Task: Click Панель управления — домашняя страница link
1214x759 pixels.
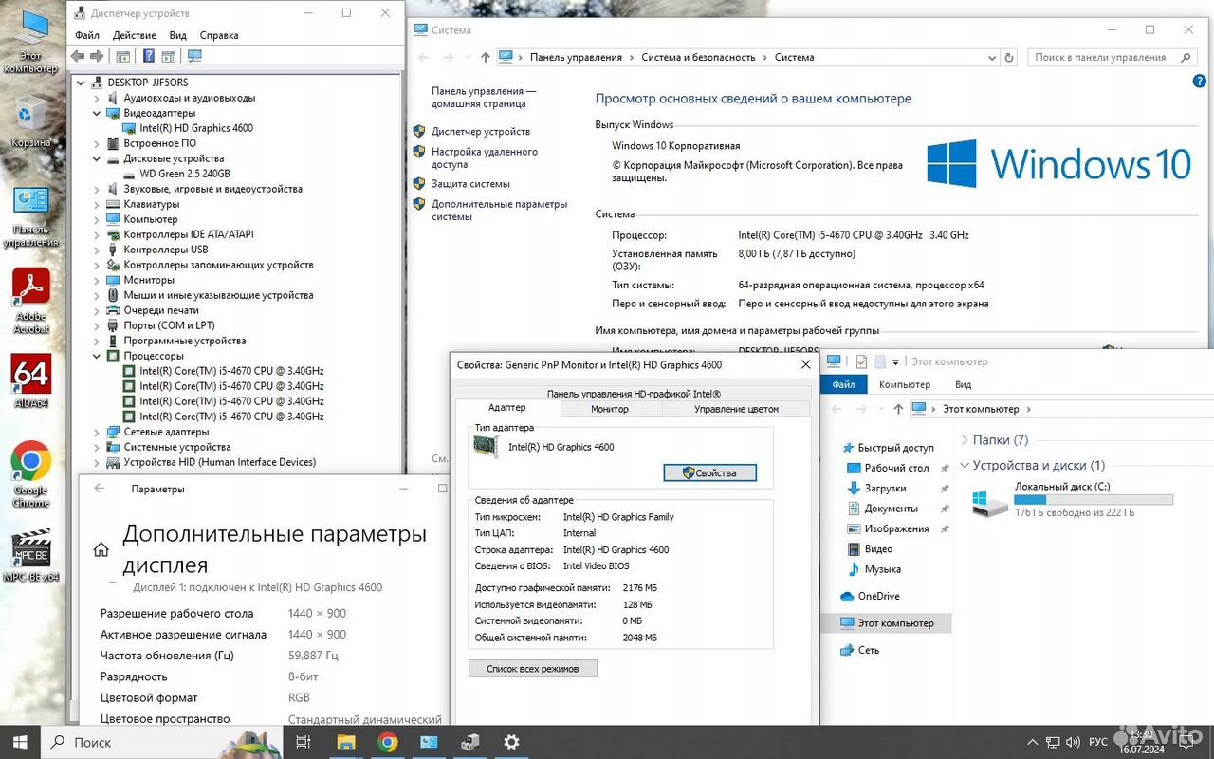Action: [484, 98]
